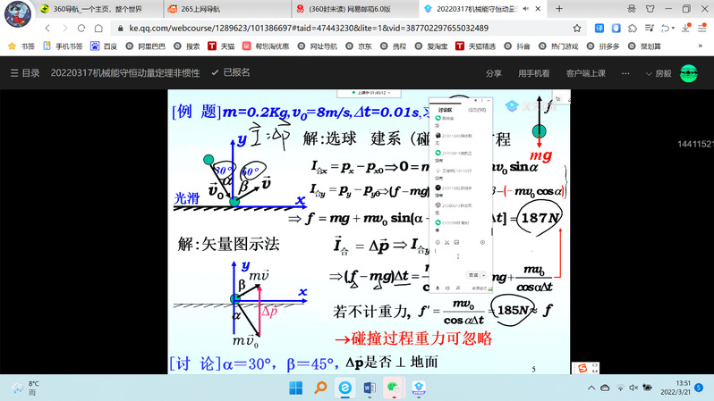
Task: Expand the 发送 send button dropdown arrow
Action: tap(486, 275)
